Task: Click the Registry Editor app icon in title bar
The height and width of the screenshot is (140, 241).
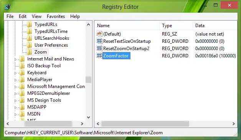Action: 7,7
